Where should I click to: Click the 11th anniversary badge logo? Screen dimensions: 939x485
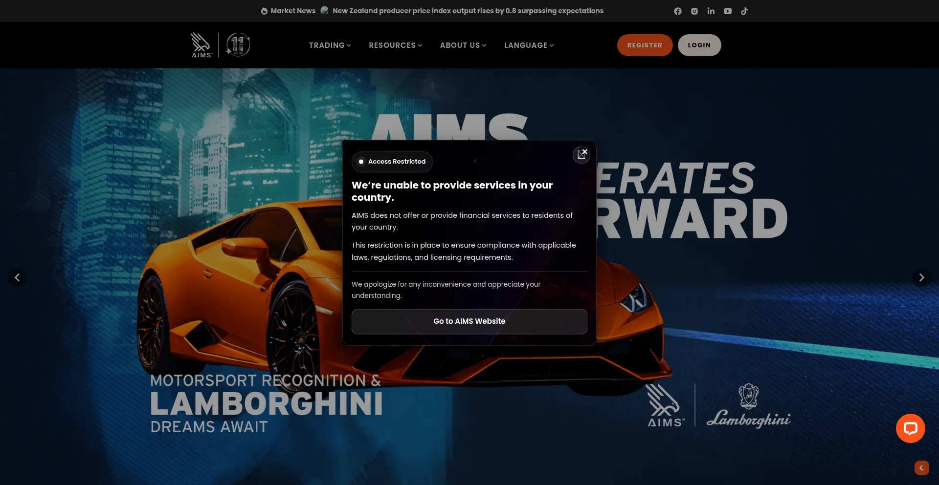pos(238,45)
